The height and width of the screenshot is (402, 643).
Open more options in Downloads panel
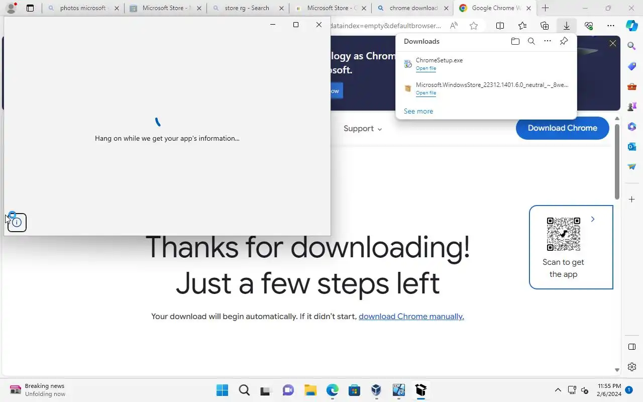[x=548, y=41]
